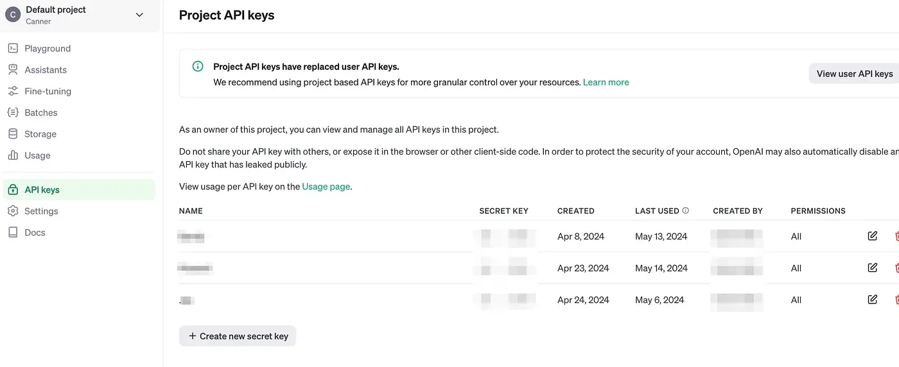Click the Docs book icon
This screenshot has height=367, width=899.
[x=13, y=232]
